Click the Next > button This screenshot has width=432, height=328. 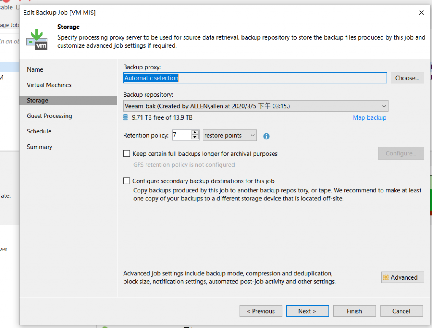click(308, 311)
